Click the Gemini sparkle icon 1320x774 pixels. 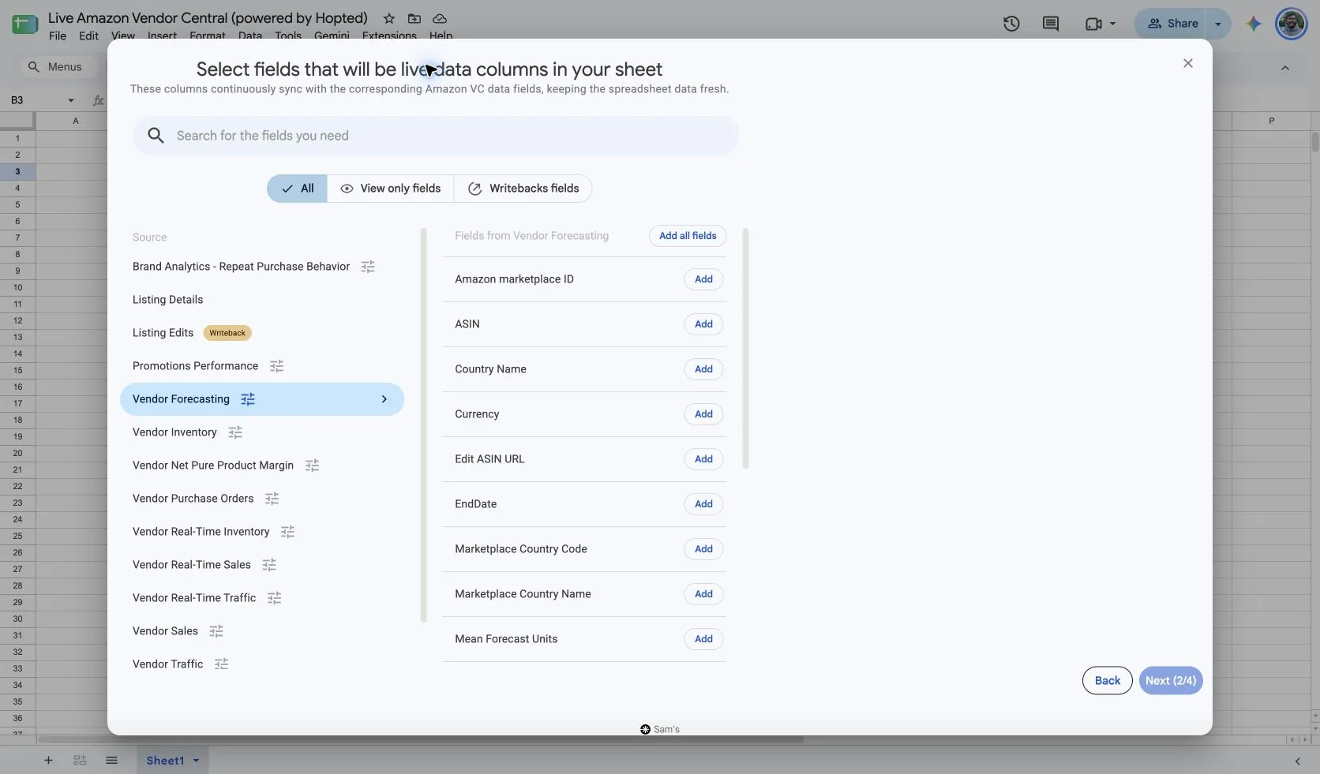(x=1254, y=24)
